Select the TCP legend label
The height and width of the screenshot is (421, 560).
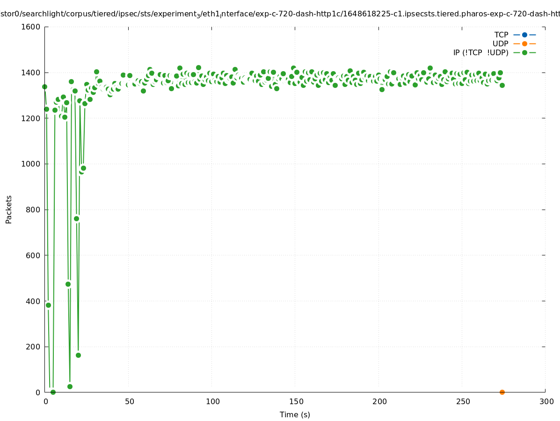click(x=501, y=35)
